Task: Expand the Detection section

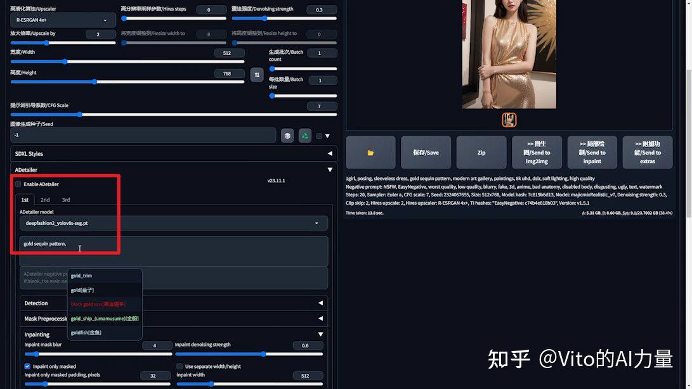Action: pyautogui.click(x=173, y=303)
